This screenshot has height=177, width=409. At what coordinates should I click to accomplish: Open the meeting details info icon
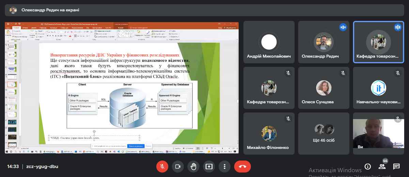click(367, 166)
